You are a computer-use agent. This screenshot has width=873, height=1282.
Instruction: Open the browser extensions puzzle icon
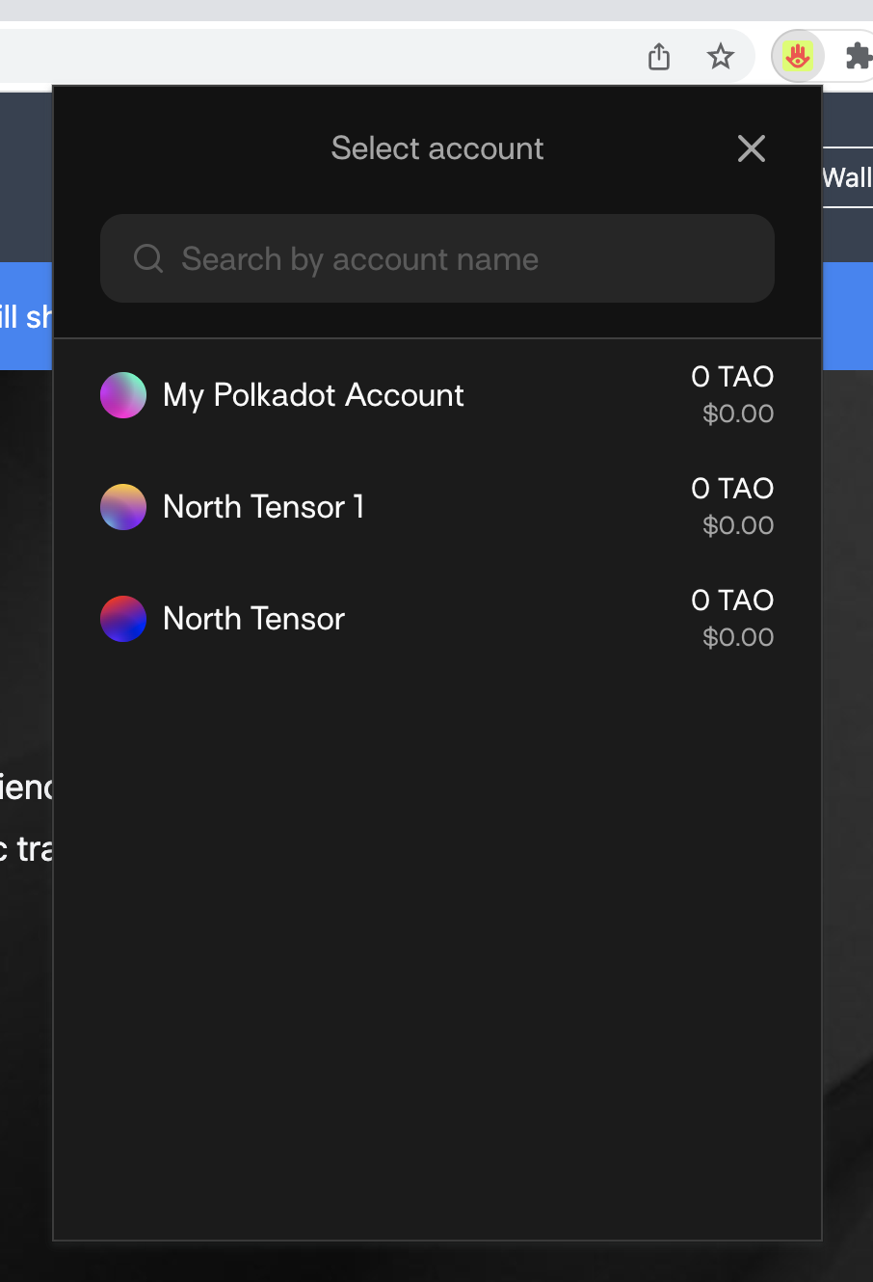(858, 57)
